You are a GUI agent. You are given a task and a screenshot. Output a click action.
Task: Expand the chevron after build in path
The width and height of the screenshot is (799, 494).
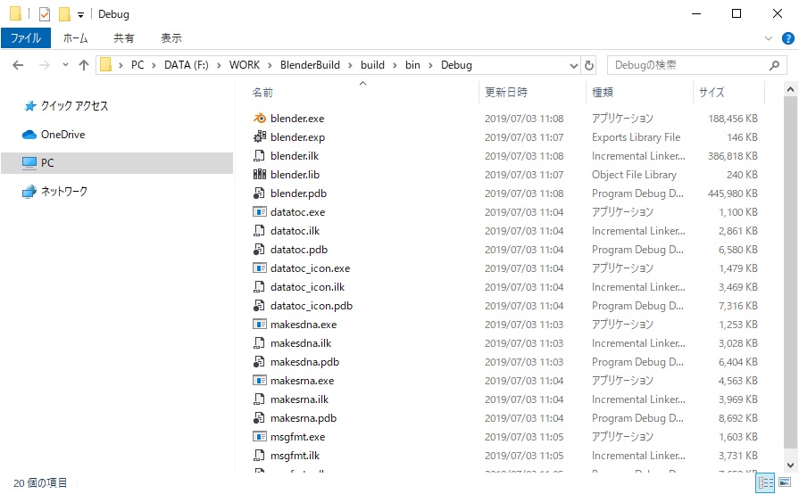[x=395, y=65]
